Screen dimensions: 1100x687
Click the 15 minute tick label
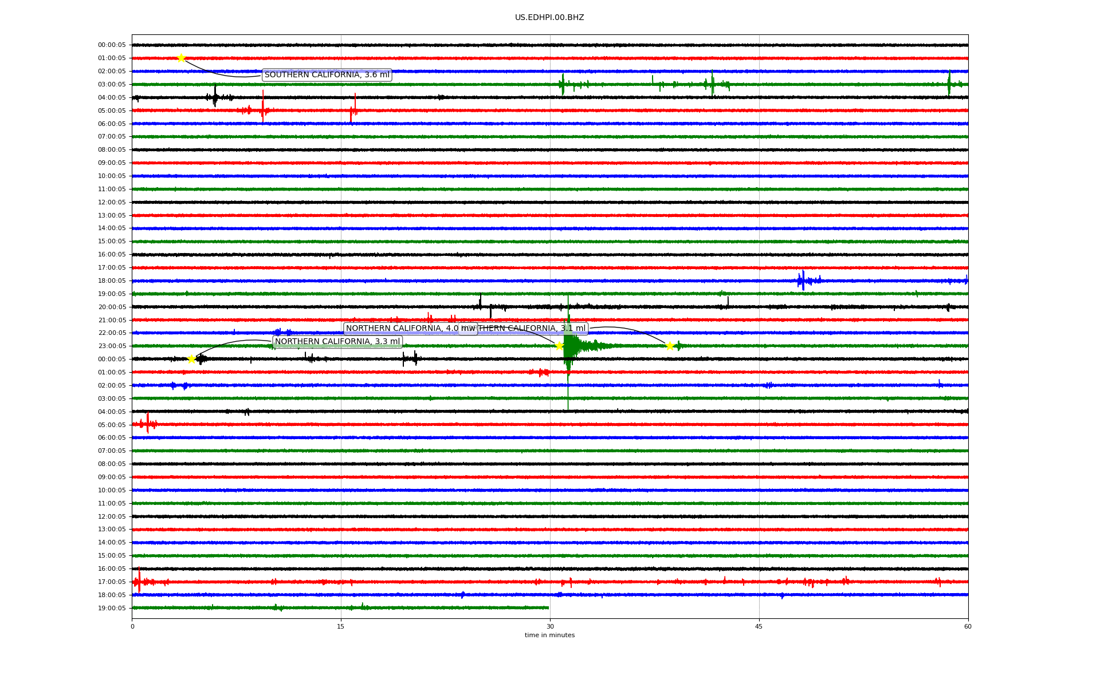341,626
